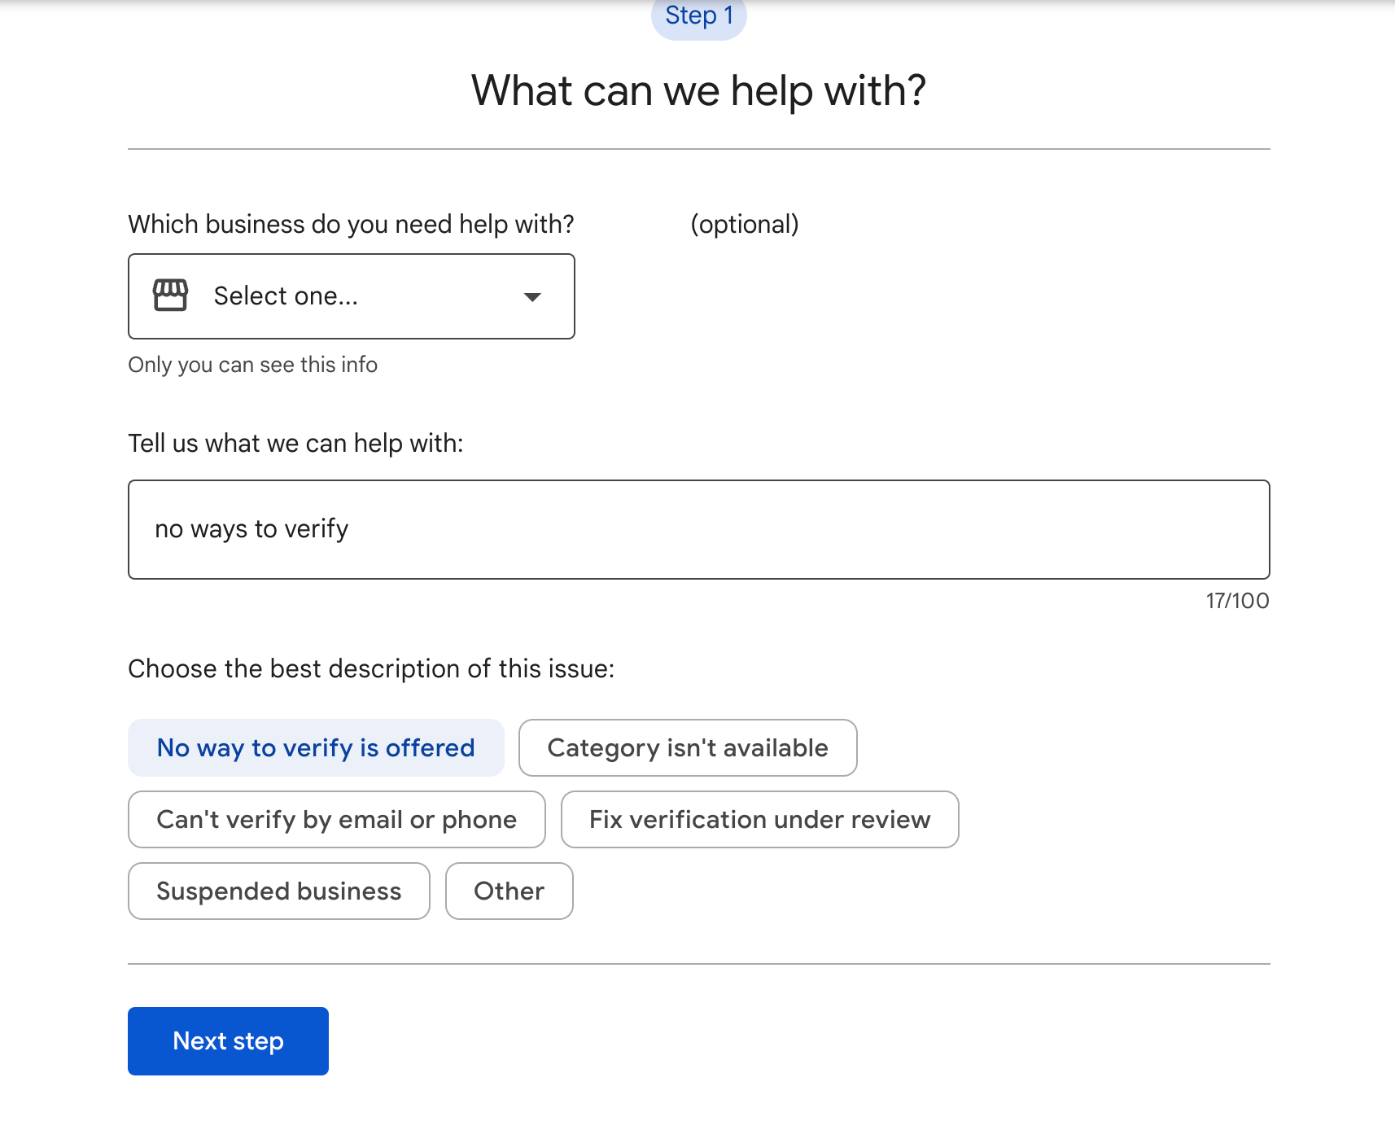This screenshot has width=1395, height=1130.
Task: Click the What can we help with heading
Action: pos(697,90)
